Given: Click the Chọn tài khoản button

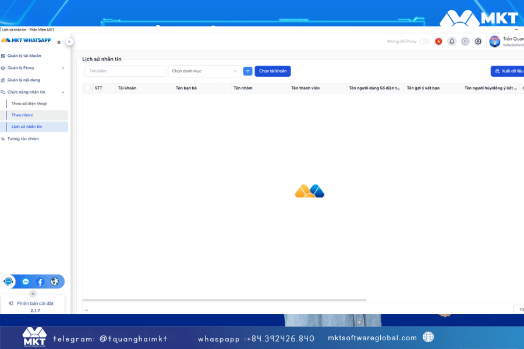Looking at the screenshot, I should 272,71.
